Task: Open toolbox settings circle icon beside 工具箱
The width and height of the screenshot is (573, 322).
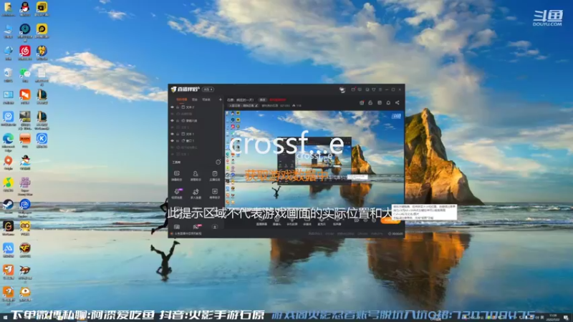Action: [218, 162]
